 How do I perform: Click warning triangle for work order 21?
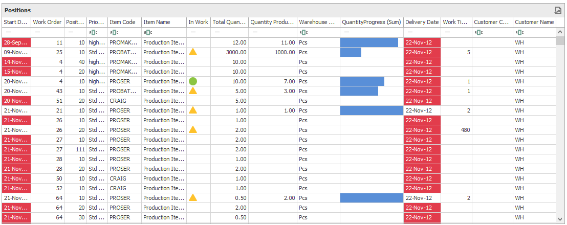[x=193, y=110]
